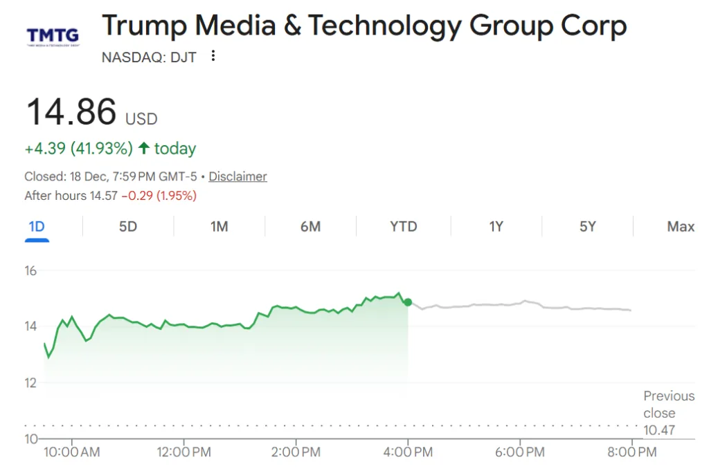Select the 1D chart view
Viewport: 709px width, 471px height.
tap(37, 227)
